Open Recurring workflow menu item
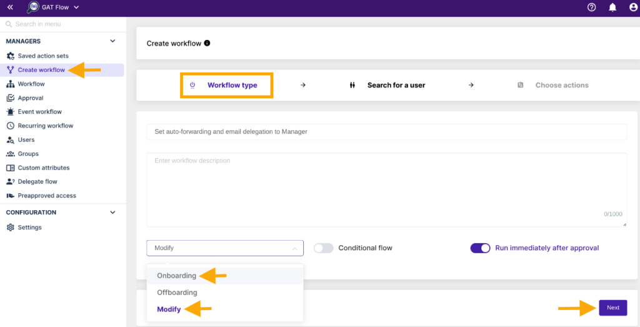The image size is (640, 327). point(46,126)
